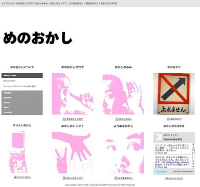Click the menookashi avatar in the Twitter widget

pos(158,137)
